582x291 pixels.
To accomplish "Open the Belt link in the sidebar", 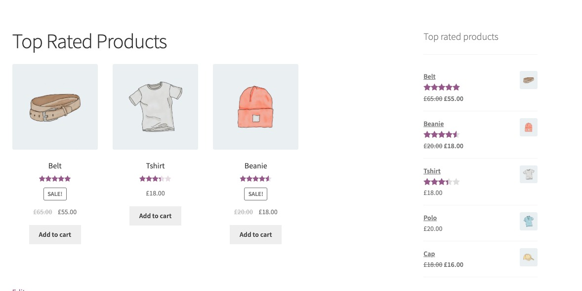I will click(429, 76).
